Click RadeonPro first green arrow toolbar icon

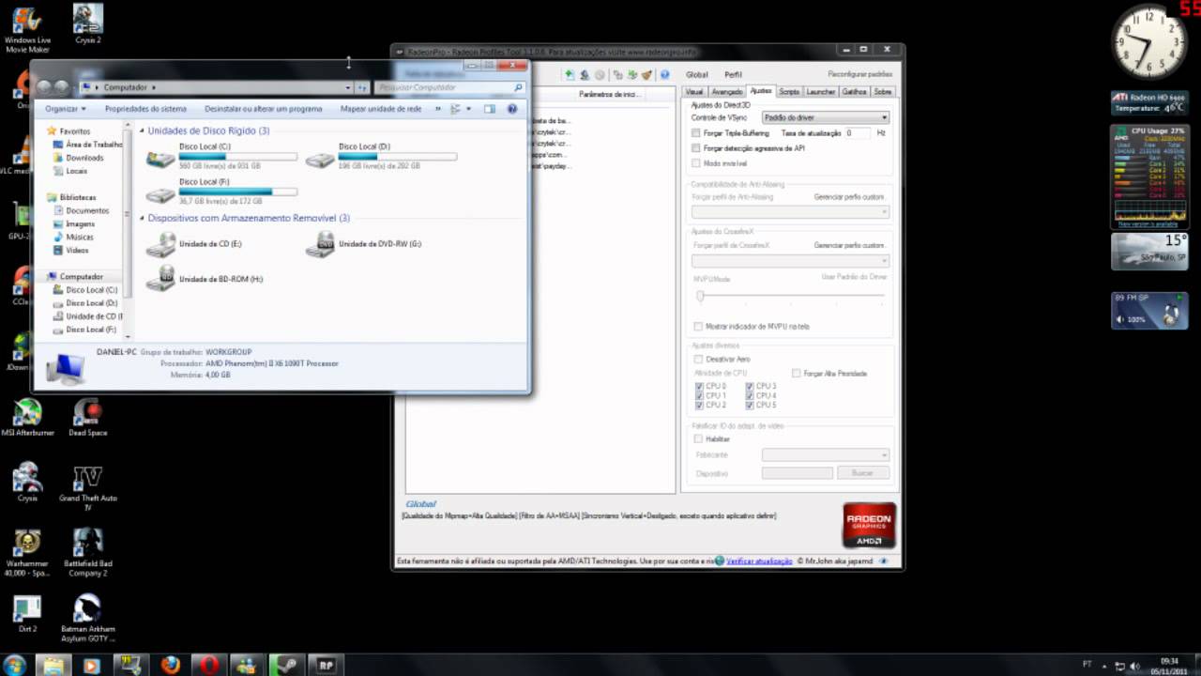pyautogui.click(x=570, y=74)
